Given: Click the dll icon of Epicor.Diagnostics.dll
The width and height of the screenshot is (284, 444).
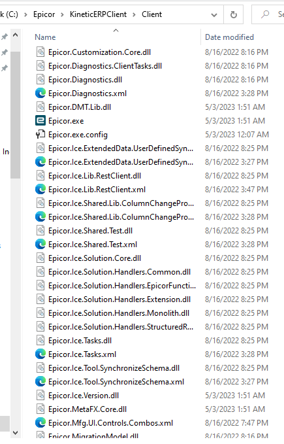Looking at the screenshot, I should pyautogui.click(x=40, y=80).
